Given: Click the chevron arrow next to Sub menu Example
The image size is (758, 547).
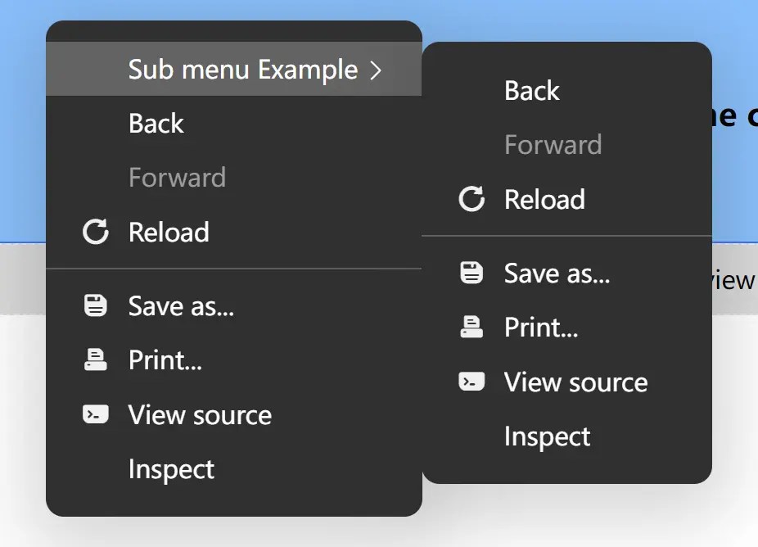Looking at the screenshot, I should pyautogui.click(x=376, y=70).
